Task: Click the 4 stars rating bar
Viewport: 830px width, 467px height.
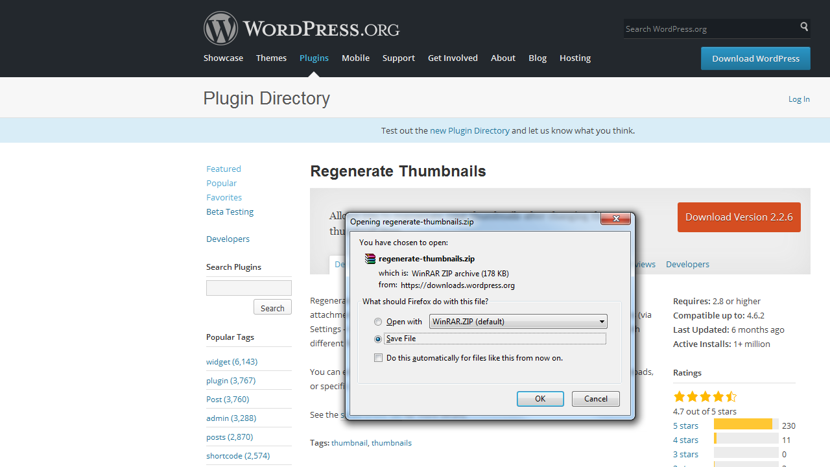Action: coord(746,438)
